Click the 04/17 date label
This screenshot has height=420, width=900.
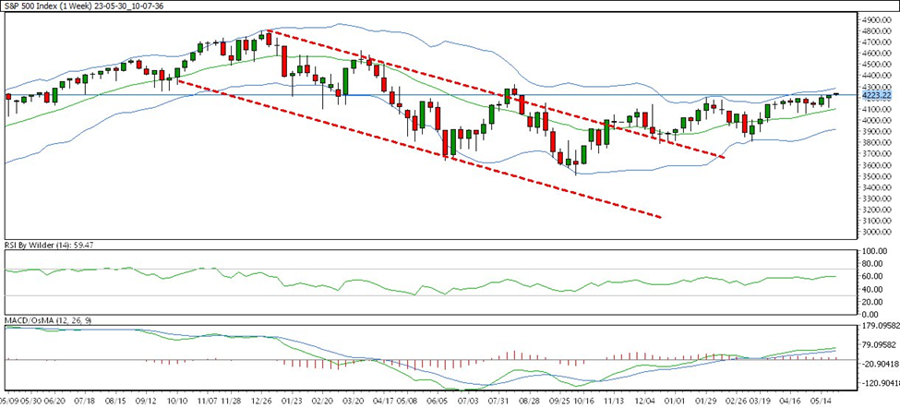coord(385,399)
